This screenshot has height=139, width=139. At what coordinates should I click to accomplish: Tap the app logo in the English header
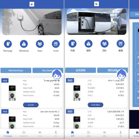(x=32, y=4)
